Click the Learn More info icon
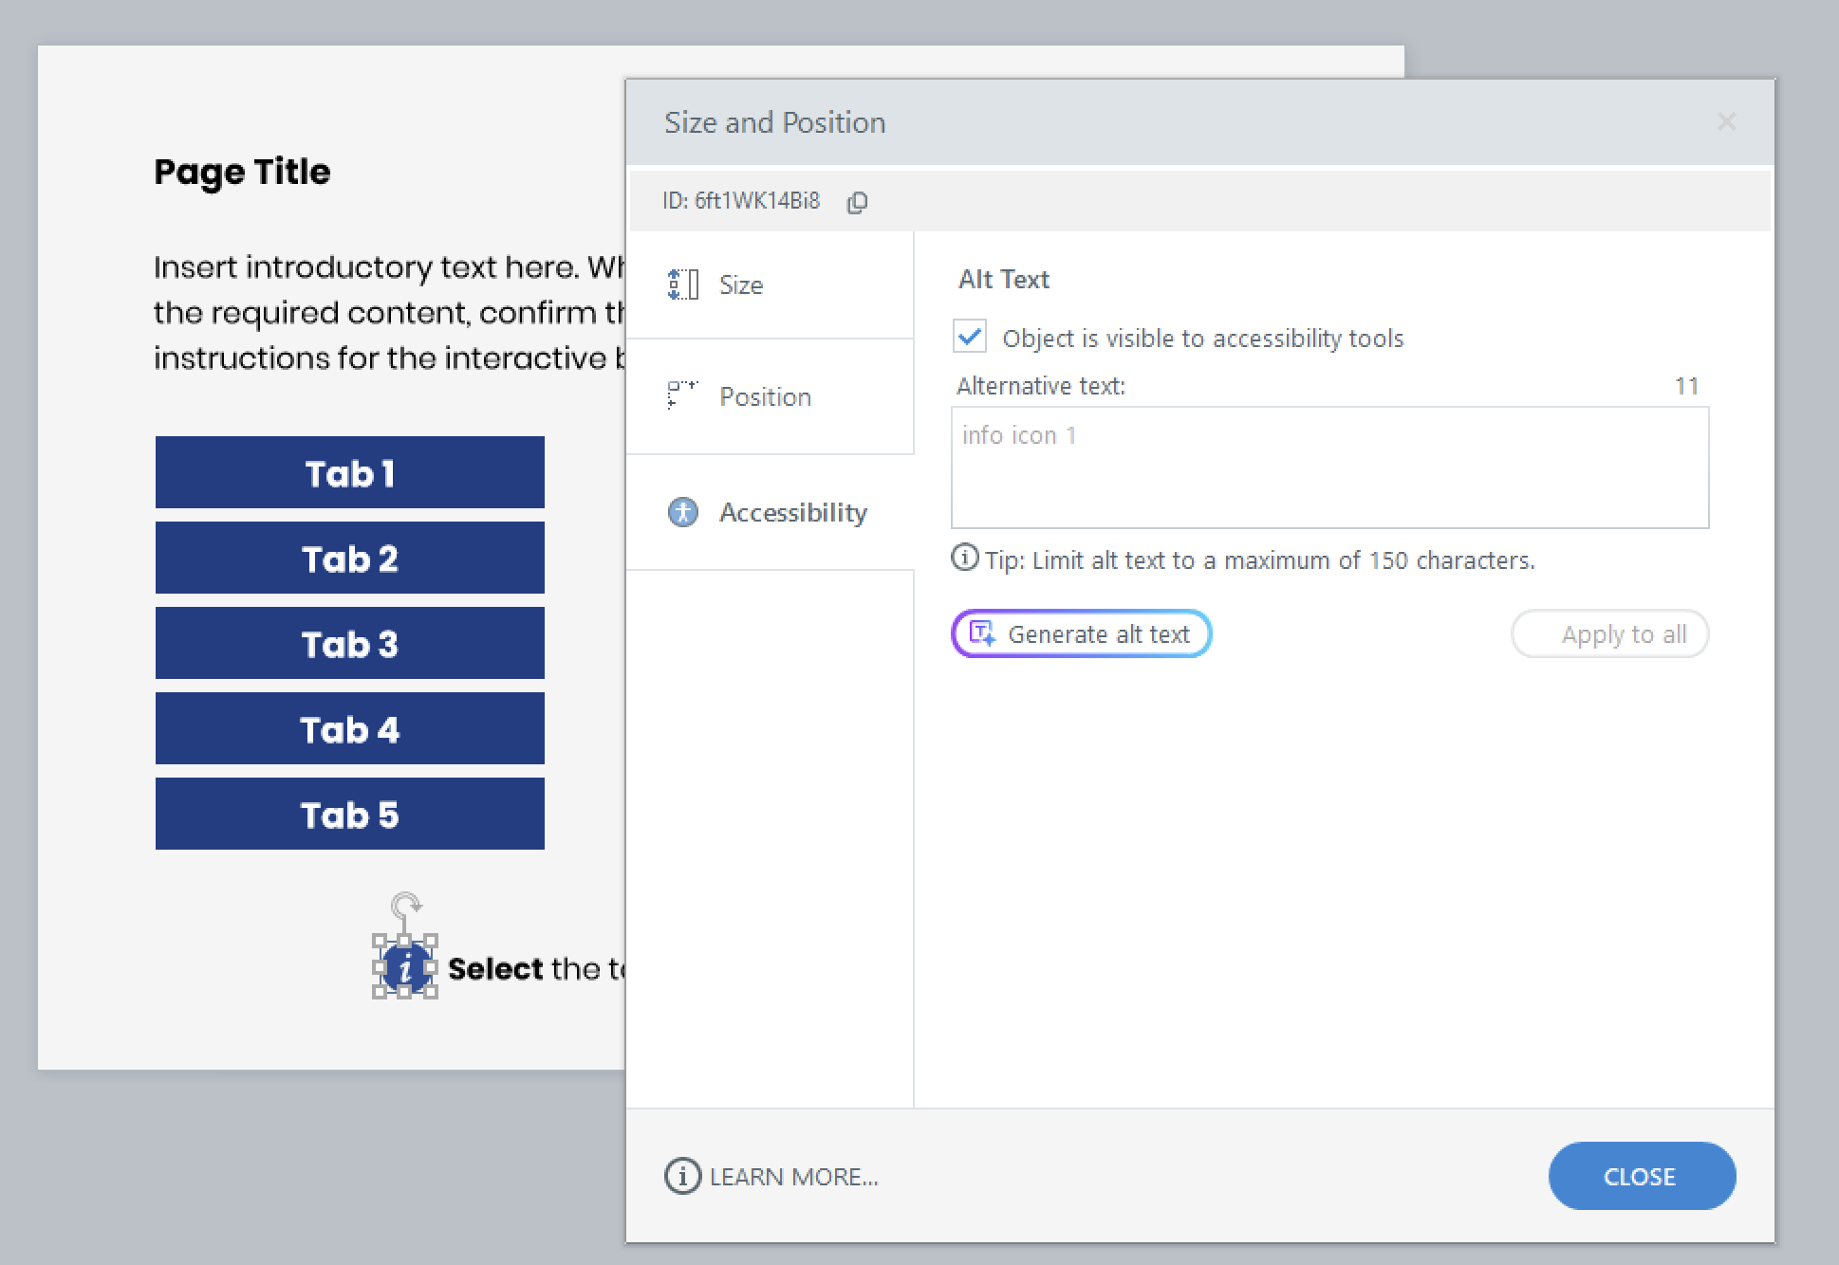The height and width of the screenshot is (1265, 1839). 682,1176
